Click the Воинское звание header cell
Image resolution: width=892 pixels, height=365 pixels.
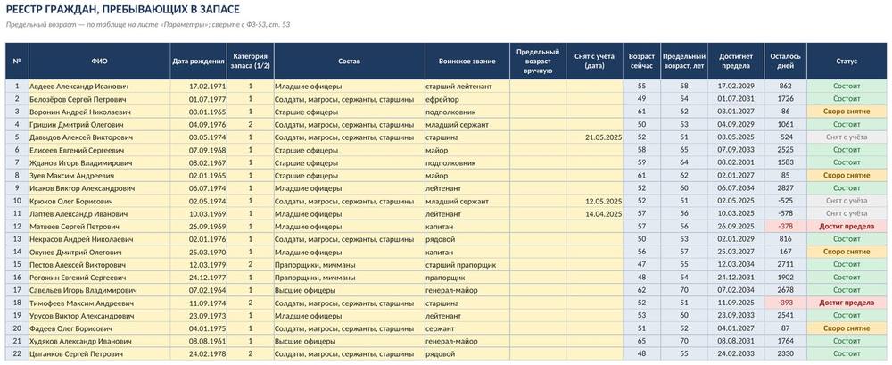(x=467, y=62)
